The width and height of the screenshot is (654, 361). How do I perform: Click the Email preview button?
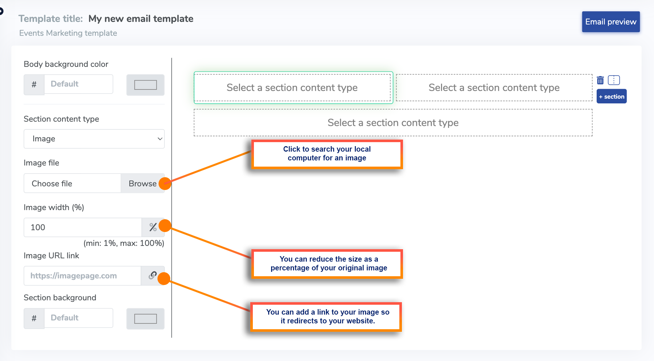(x=611, y=22)
